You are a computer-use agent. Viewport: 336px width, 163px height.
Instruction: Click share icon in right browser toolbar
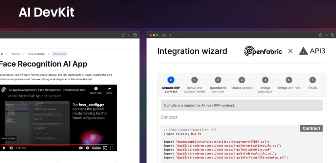click(x=320, y=35)
